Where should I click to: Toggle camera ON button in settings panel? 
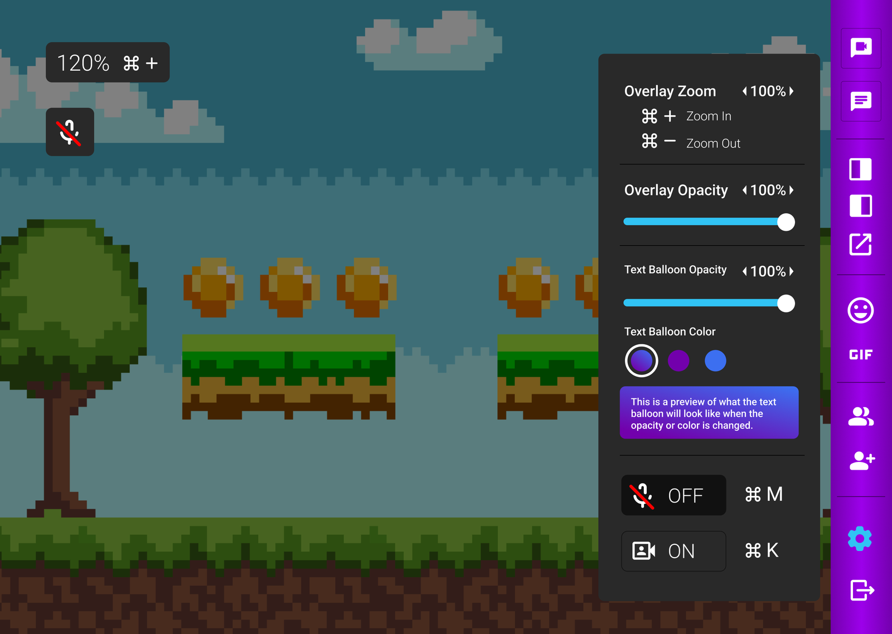673,551
